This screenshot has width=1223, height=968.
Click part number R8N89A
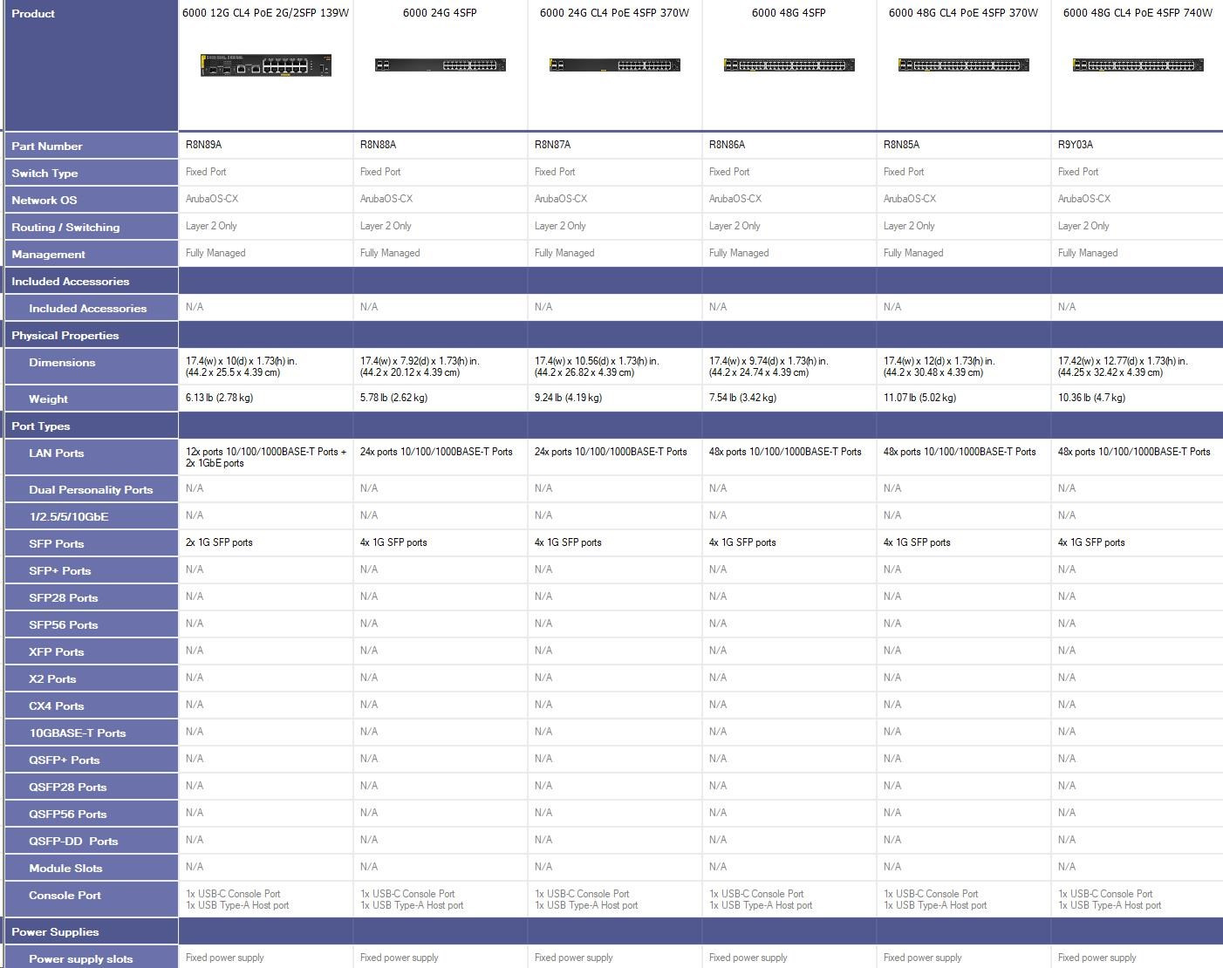click(204, 145)
